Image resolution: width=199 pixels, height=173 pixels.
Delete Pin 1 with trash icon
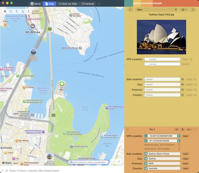(x=183, y=130)
